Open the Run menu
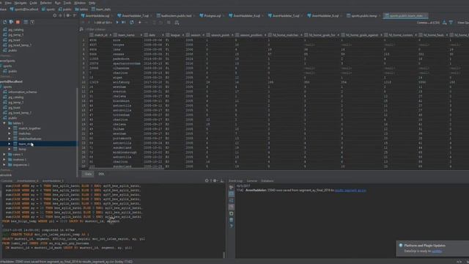The height and width of the screenshot is (264, 469). 57,3
